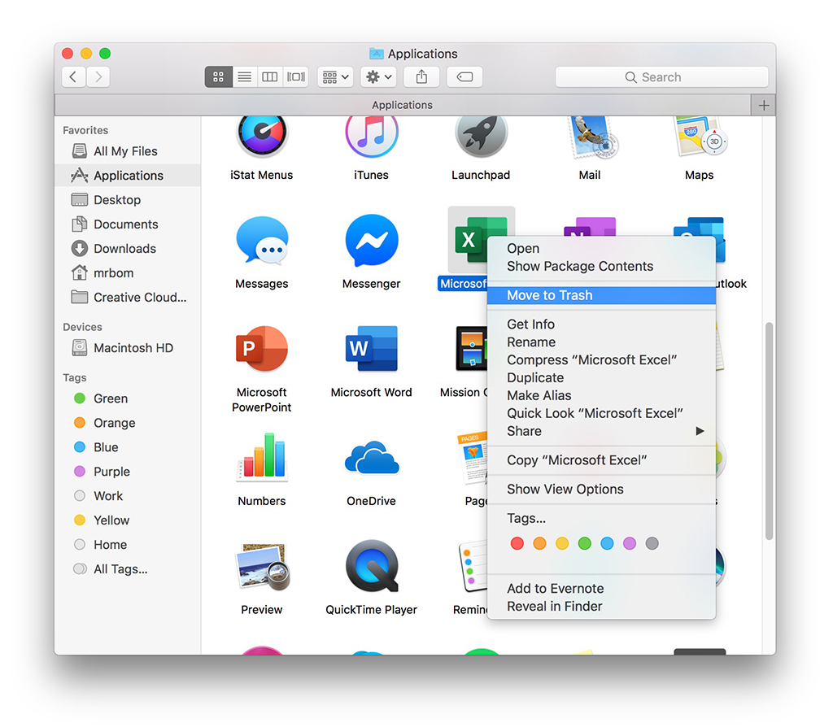Choose Show View Options
The image size is (833, 727).
point(601,489)
